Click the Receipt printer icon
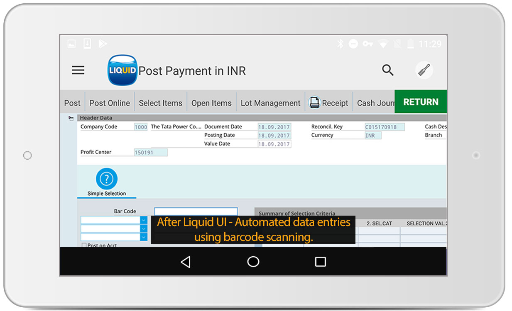The image size is (512, 311). (315, 102)
